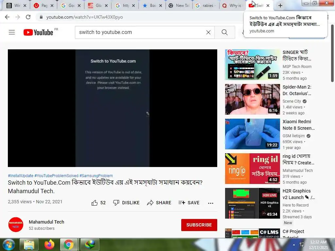Screen dimensions: 335x251
Task: Click the page vertical scrollbar thumb
Action: pos(332,53)
